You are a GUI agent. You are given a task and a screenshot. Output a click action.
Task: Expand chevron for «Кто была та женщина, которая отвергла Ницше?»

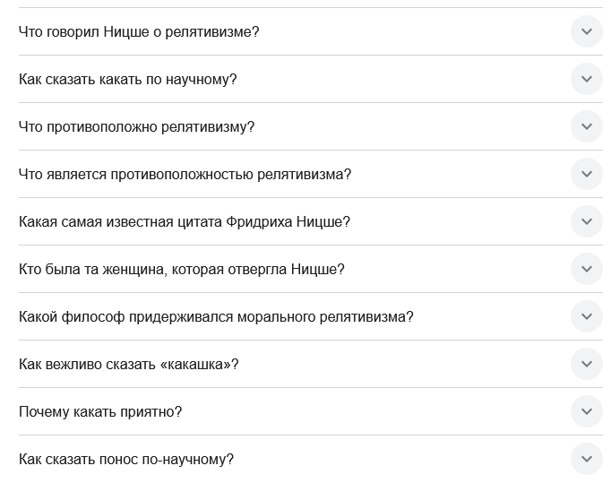click(586, 269)
